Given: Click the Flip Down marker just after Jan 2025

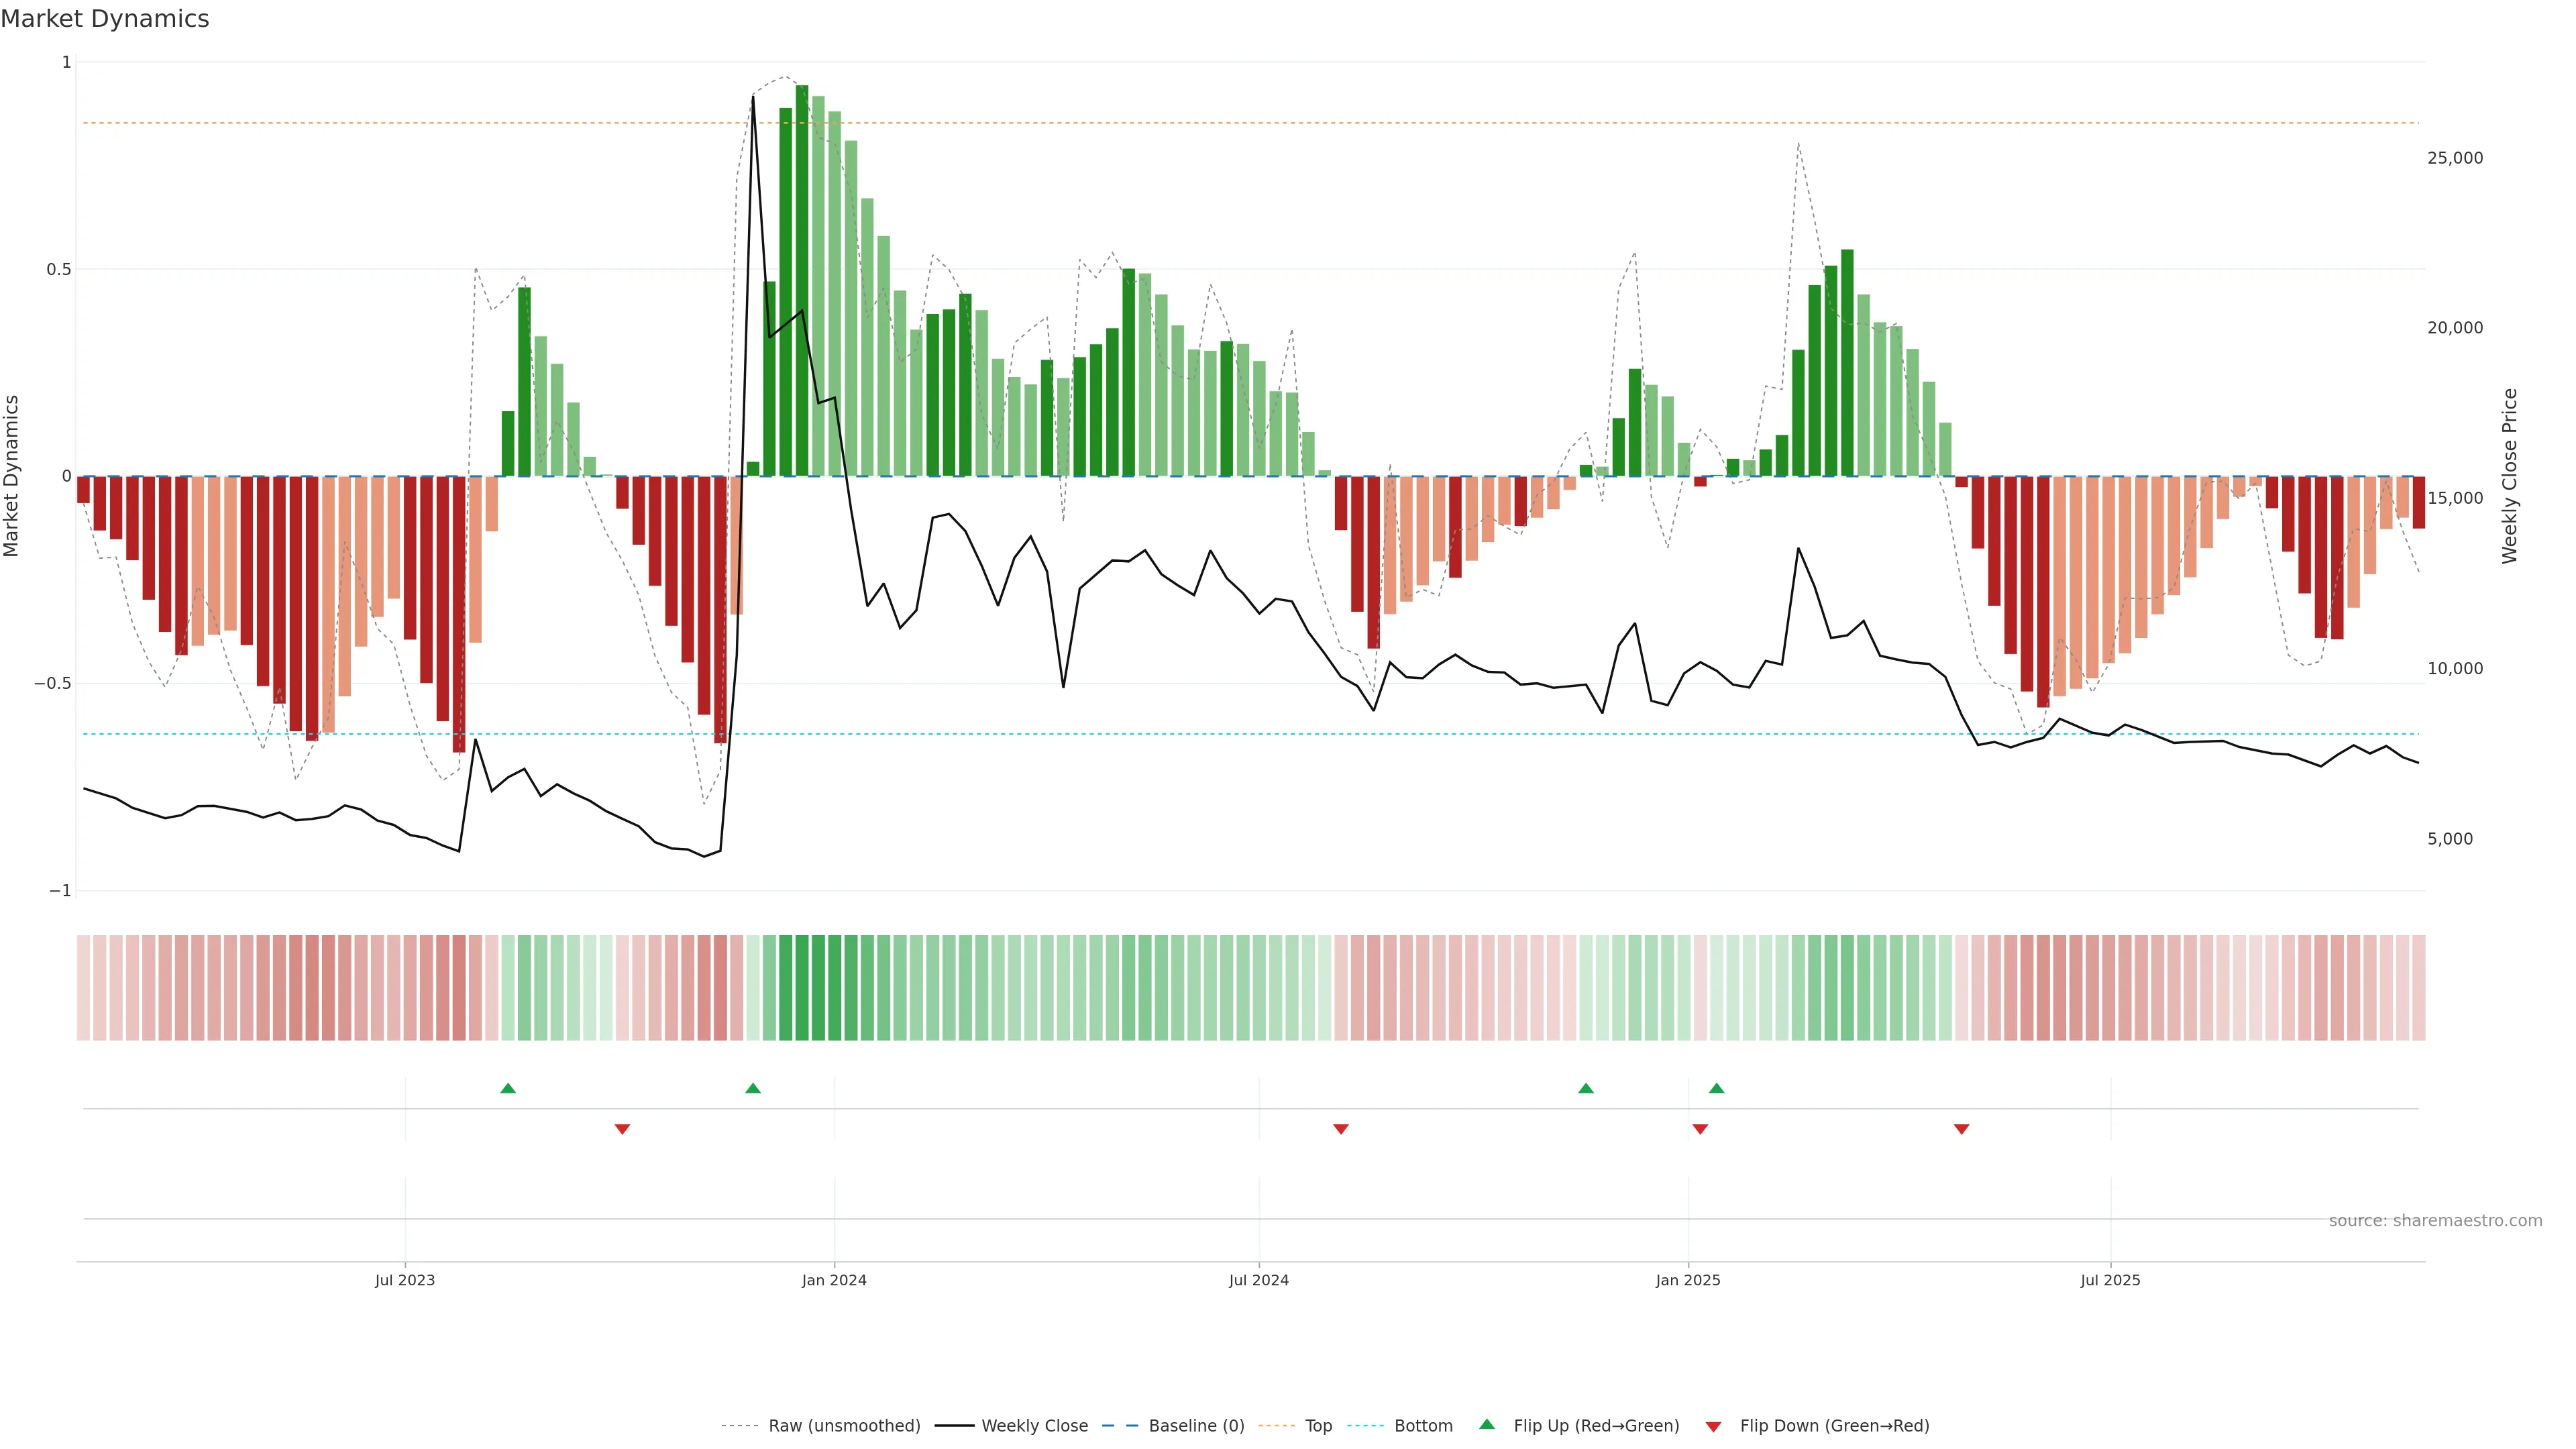Looking at the screenshot, I should click(1700, 1129).
